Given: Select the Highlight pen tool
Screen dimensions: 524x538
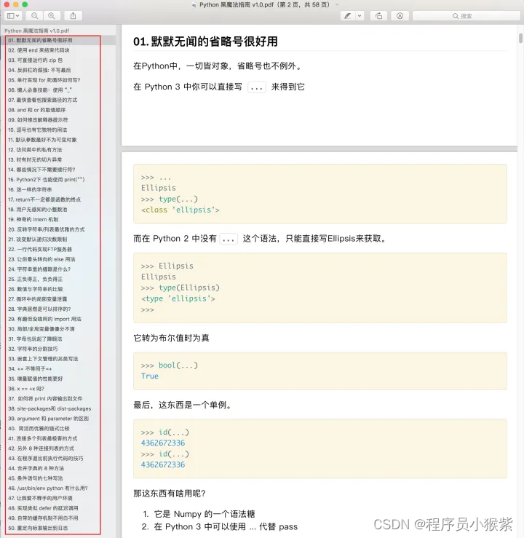Looking at the screenshot, I should [347, 16].
